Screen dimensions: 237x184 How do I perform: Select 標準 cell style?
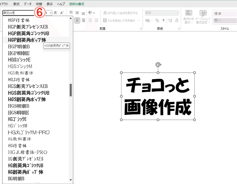[x=225, y=14]
